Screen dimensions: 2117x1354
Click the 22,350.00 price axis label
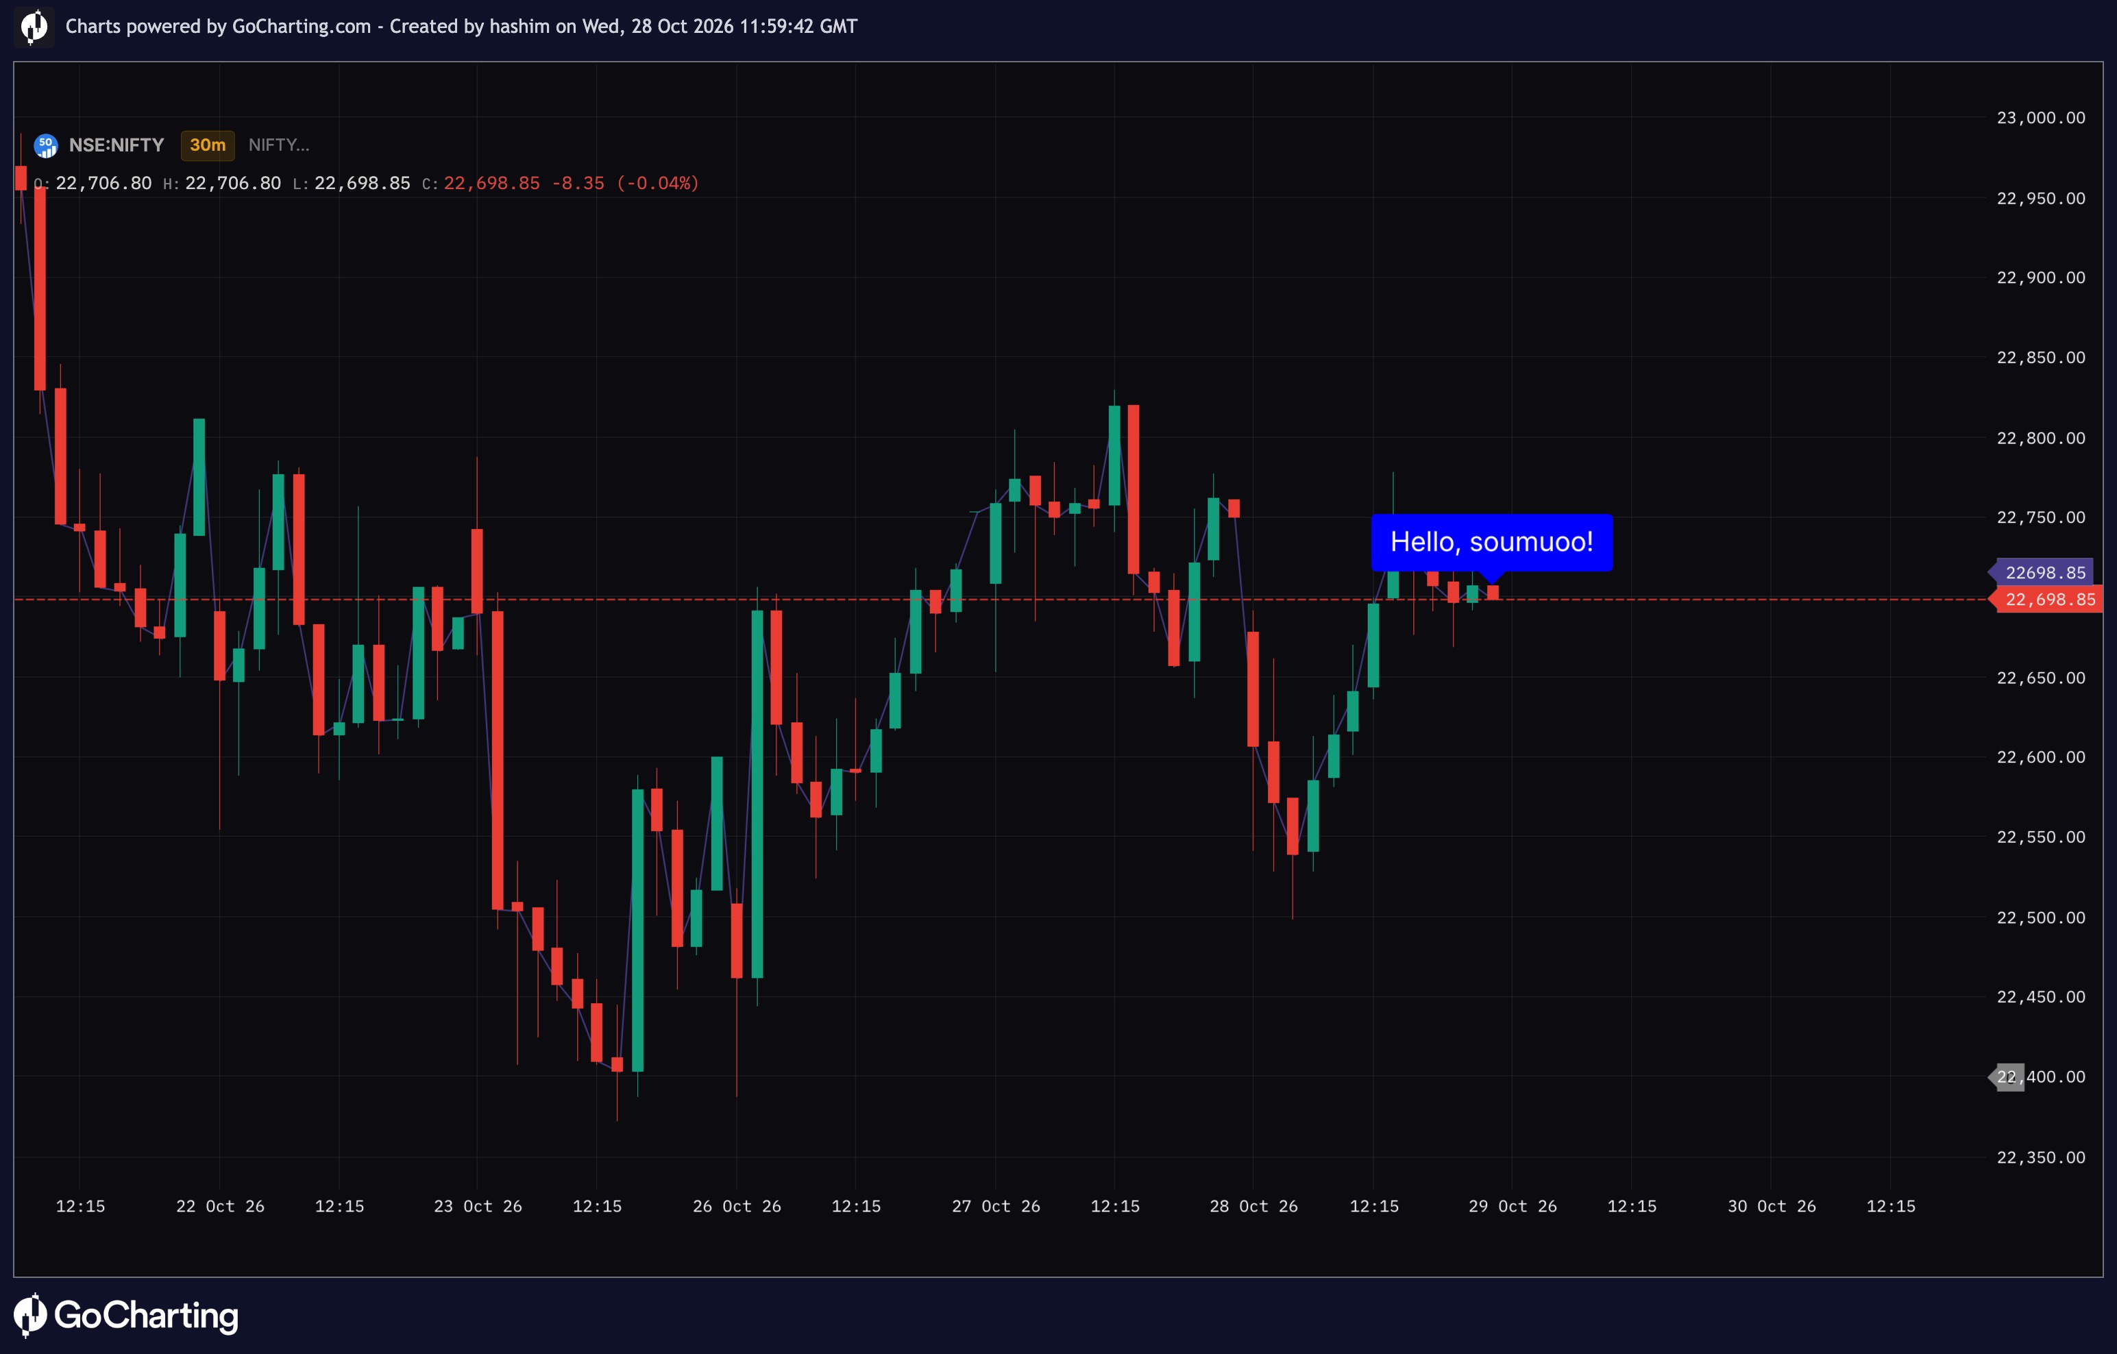tap(2040, 1158)
